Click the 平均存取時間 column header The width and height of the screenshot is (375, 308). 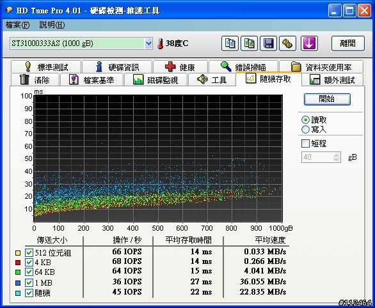188,240
